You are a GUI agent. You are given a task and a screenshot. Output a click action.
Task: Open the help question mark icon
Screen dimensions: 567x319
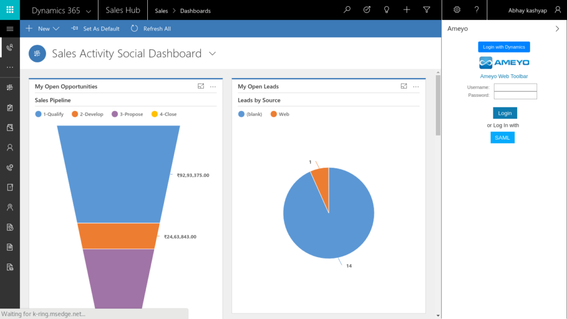pos(477,10)
